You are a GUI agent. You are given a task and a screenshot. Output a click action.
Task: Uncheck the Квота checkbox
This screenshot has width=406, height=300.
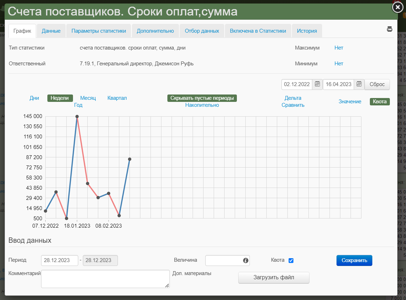291,261
